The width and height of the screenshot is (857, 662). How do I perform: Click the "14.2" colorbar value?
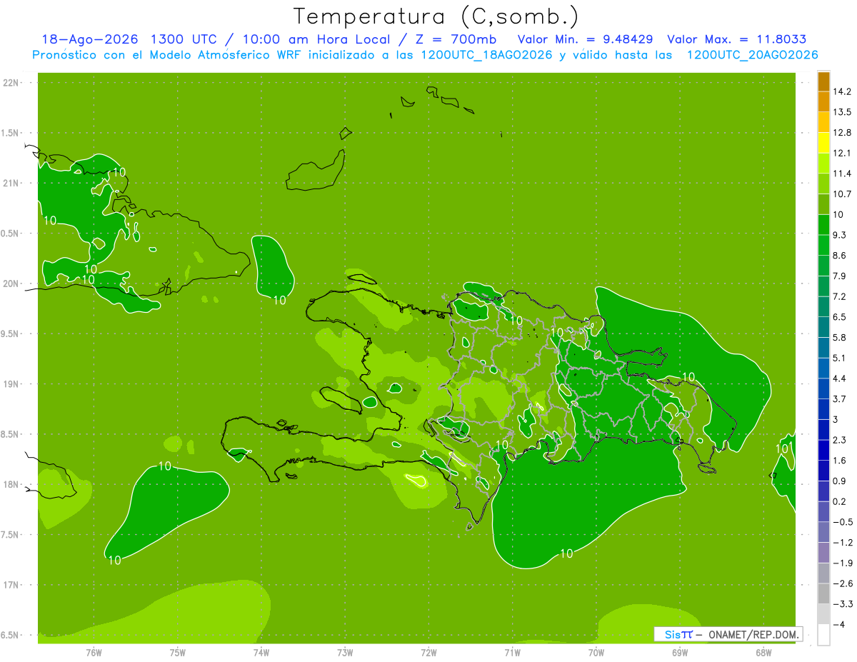pyautogui.click(x=843, y=91)
